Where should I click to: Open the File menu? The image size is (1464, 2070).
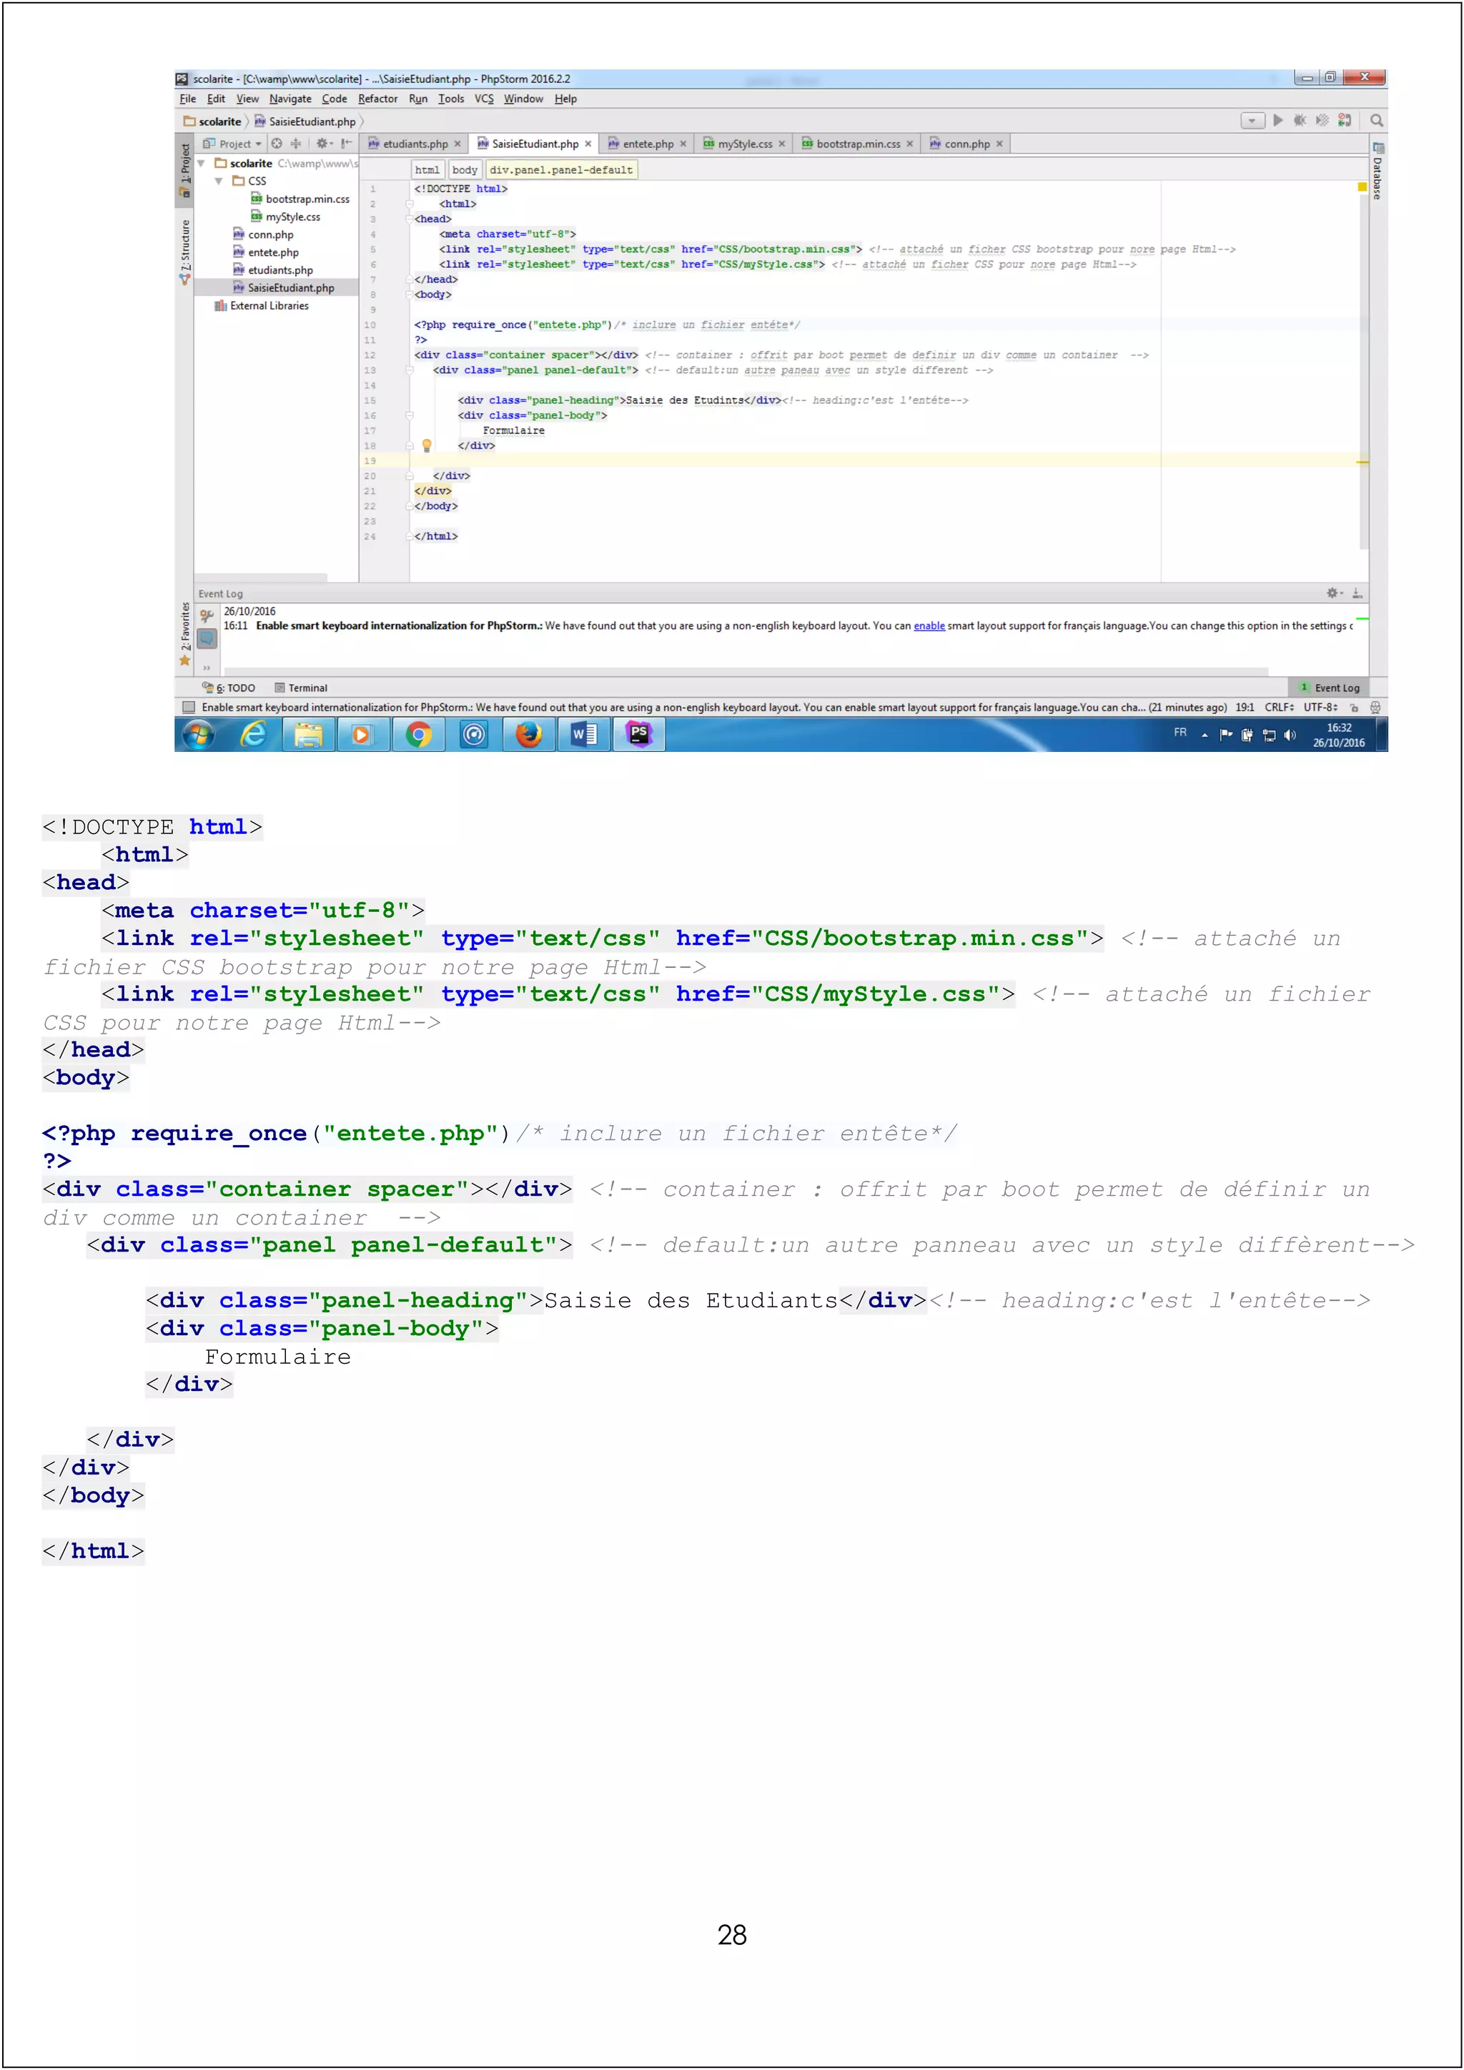click(187, 99)
